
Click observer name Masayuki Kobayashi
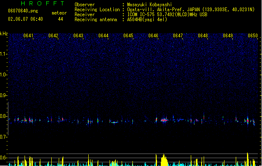(150, 5)
